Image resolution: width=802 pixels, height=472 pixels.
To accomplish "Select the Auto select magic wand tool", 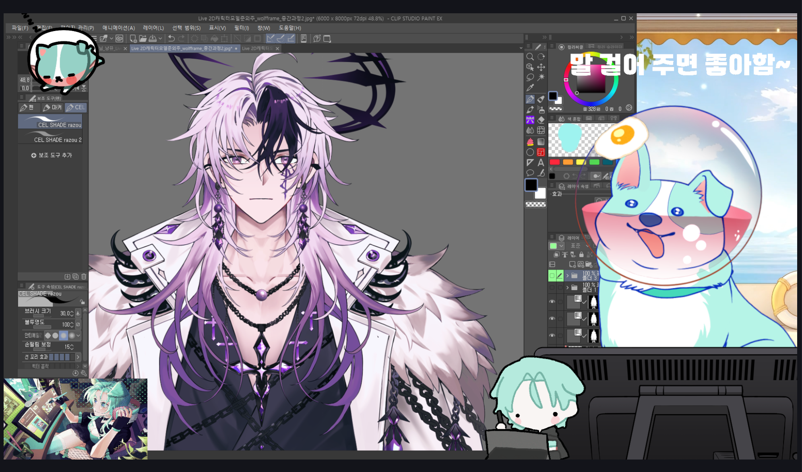I will (541, 77).
